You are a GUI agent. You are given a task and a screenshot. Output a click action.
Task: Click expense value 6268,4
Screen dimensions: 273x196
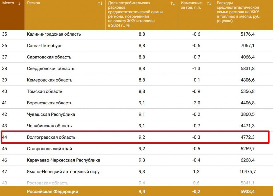click(248, 160)
